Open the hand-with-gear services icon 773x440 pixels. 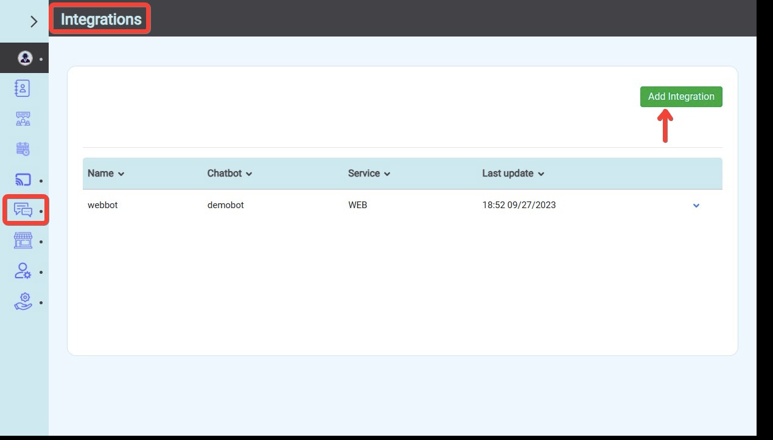tap(23, 302)
